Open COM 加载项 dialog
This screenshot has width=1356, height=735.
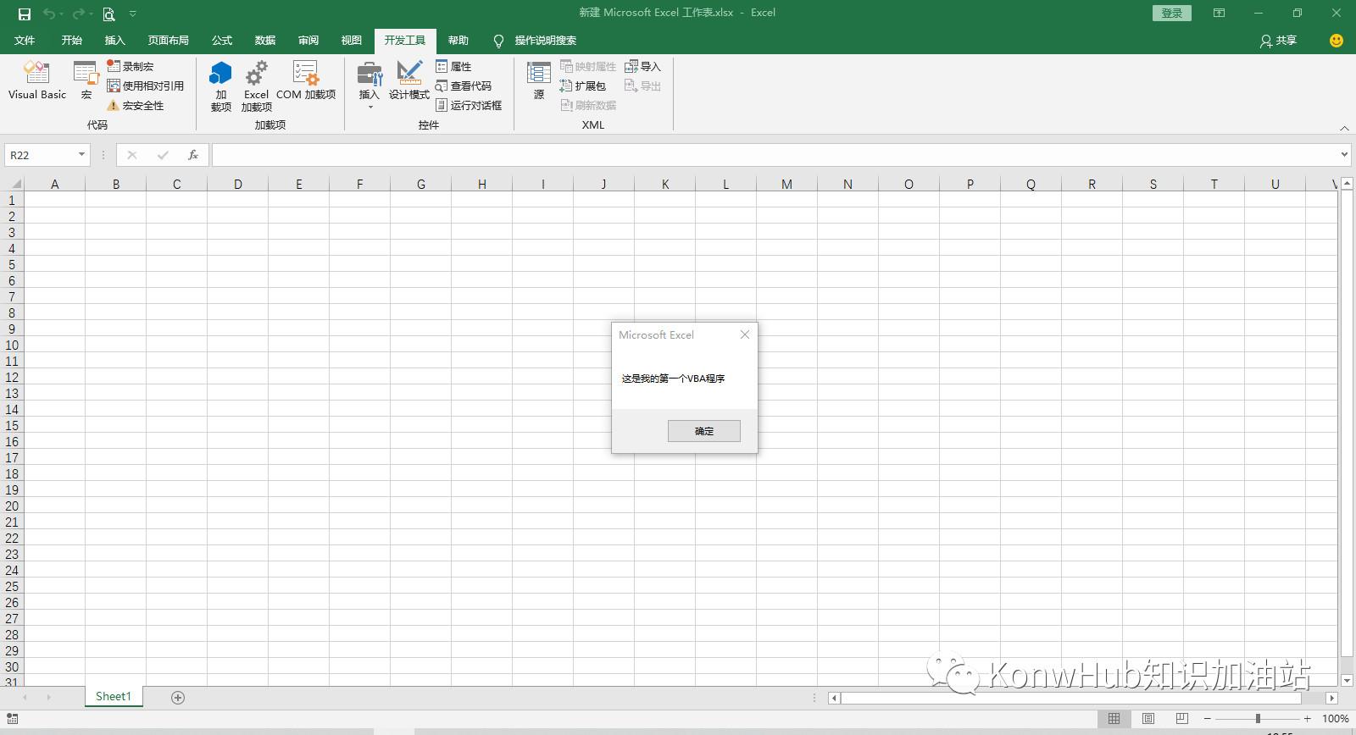coord(306,81)
